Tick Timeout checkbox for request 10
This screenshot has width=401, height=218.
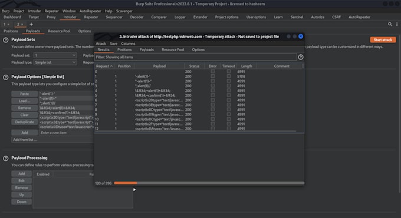pyautogui.click(x=229, y=119)
